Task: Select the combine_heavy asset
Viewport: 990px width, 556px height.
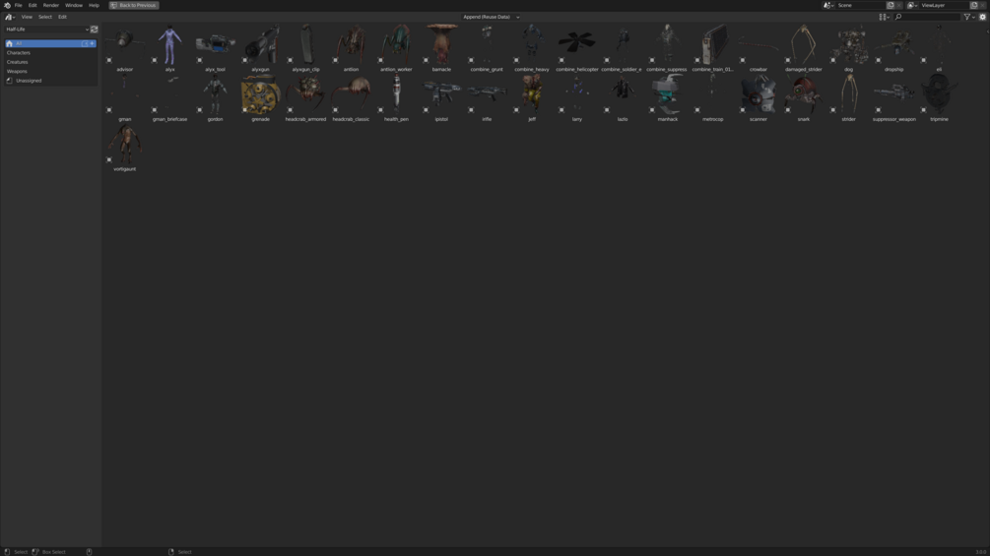Action: (532, 48)
